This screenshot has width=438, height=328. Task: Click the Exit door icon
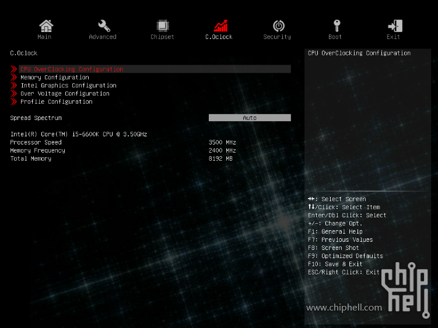pyautogui.click(x=395, y=26)
